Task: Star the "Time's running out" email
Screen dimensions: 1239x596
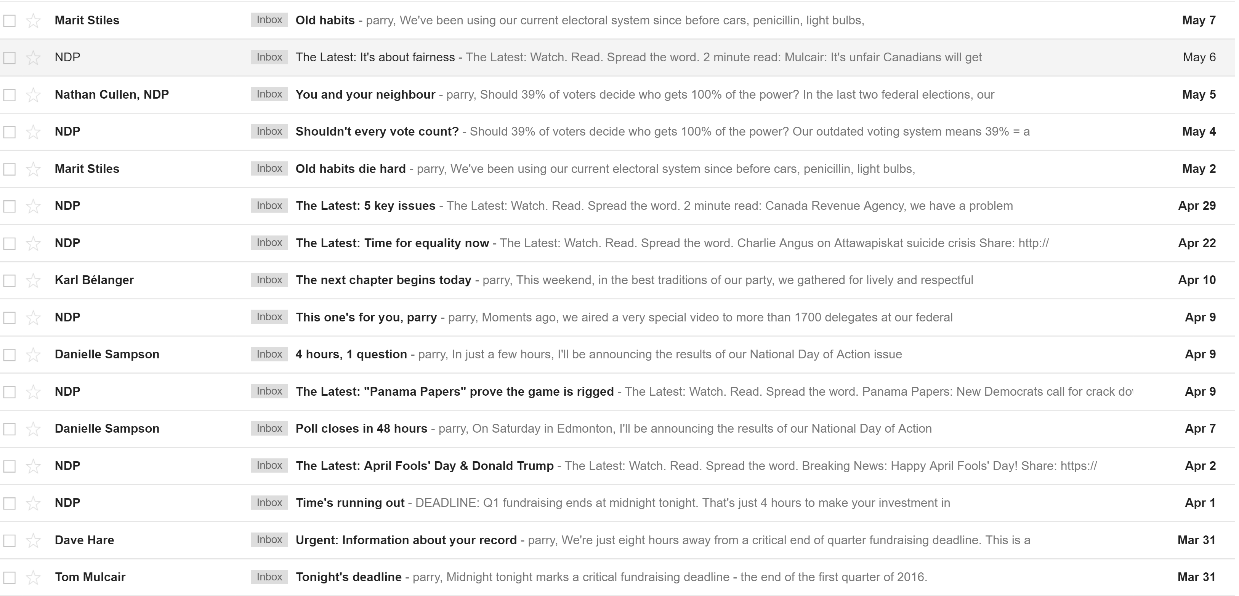Action: click(33, 503)
